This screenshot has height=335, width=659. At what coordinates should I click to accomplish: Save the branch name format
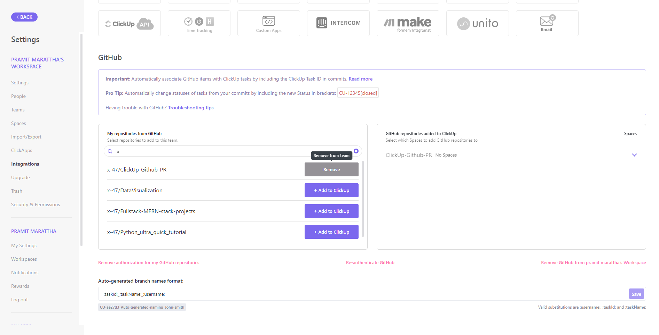636,294
